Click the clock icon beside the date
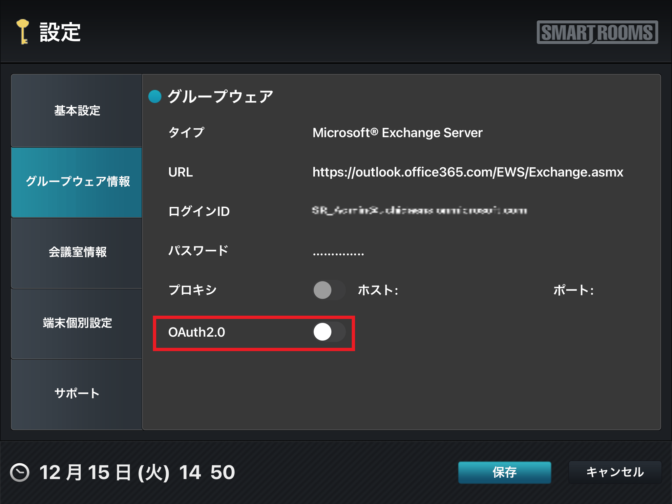Image resolution: width=672 pixels, height=504 pixels. click(20, 472)
